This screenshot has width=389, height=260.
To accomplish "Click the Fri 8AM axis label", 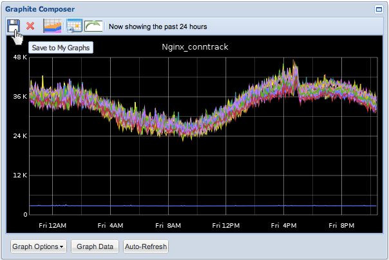I will 168,226.
